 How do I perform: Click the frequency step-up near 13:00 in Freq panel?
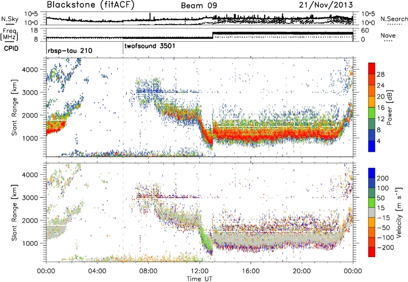213,35
